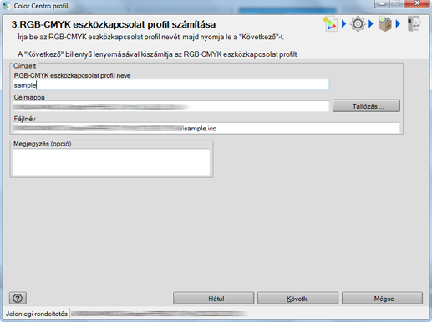This screenshot has height=322, width=432.
Task: Cancel using the Mégse button
Action: click(382, 299)
